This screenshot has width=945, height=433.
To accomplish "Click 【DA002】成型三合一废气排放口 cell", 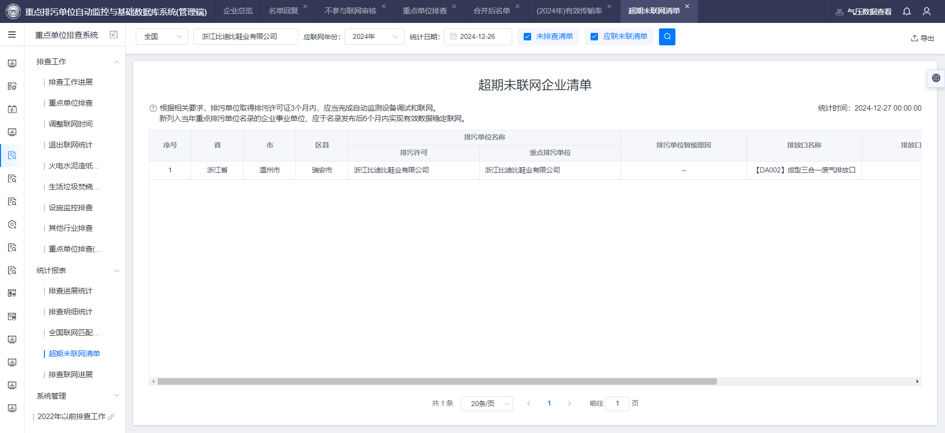I will [x=804, y=170].
